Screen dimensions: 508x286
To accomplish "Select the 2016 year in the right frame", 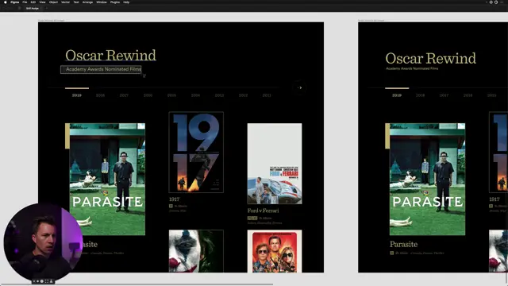I will (468, 95).
